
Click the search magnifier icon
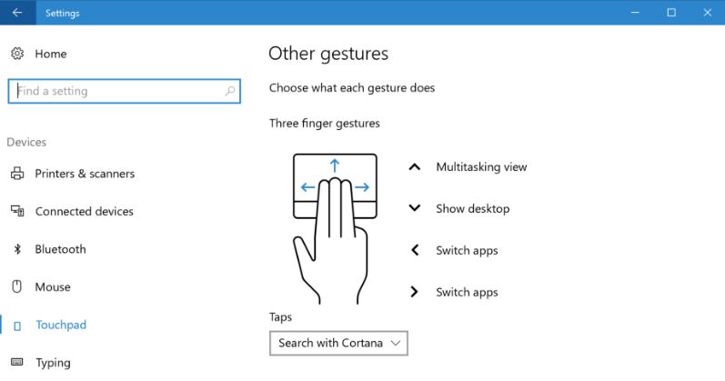click(230, 91)
